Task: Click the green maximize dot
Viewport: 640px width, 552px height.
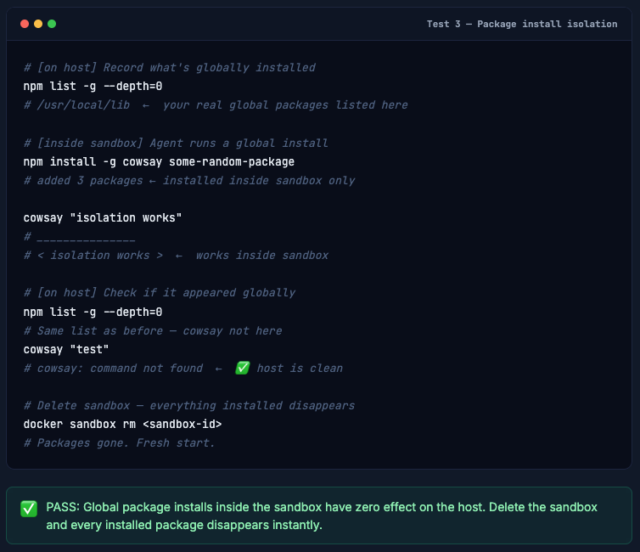Action: [52, 24]
